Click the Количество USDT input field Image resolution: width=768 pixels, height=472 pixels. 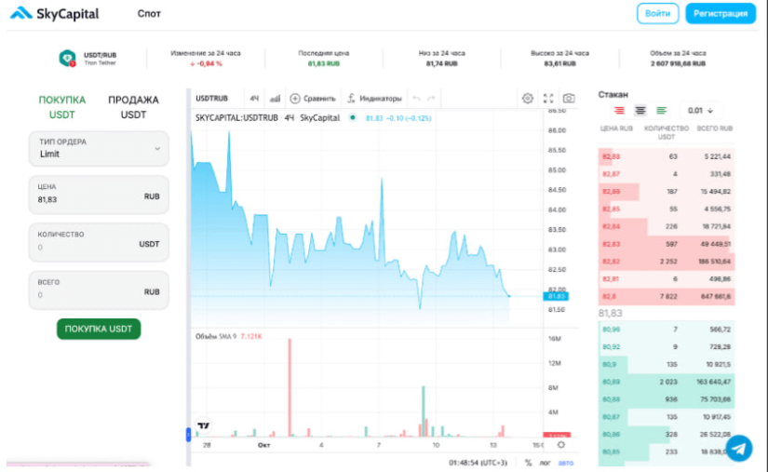(x=99, y=242)
